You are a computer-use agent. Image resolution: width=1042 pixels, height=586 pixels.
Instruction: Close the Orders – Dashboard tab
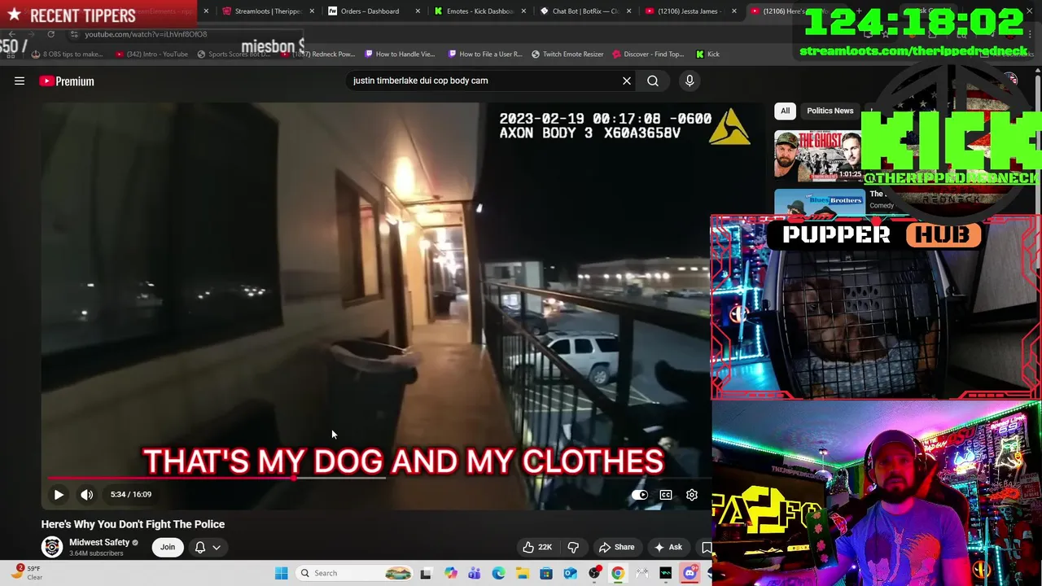(x=418, y=11)
